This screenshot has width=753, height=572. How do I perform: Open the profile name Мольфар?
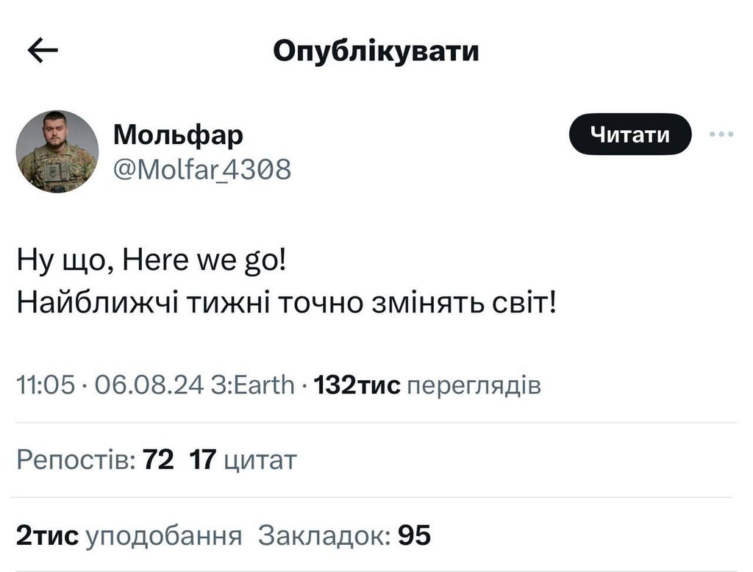pyautogui.click(x=178, y=135)
